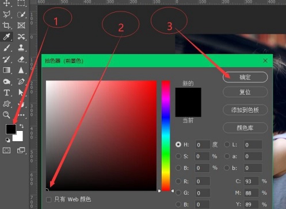Click the L value input field
This screenshot has width=286, height=209.
tap(253, 145)
